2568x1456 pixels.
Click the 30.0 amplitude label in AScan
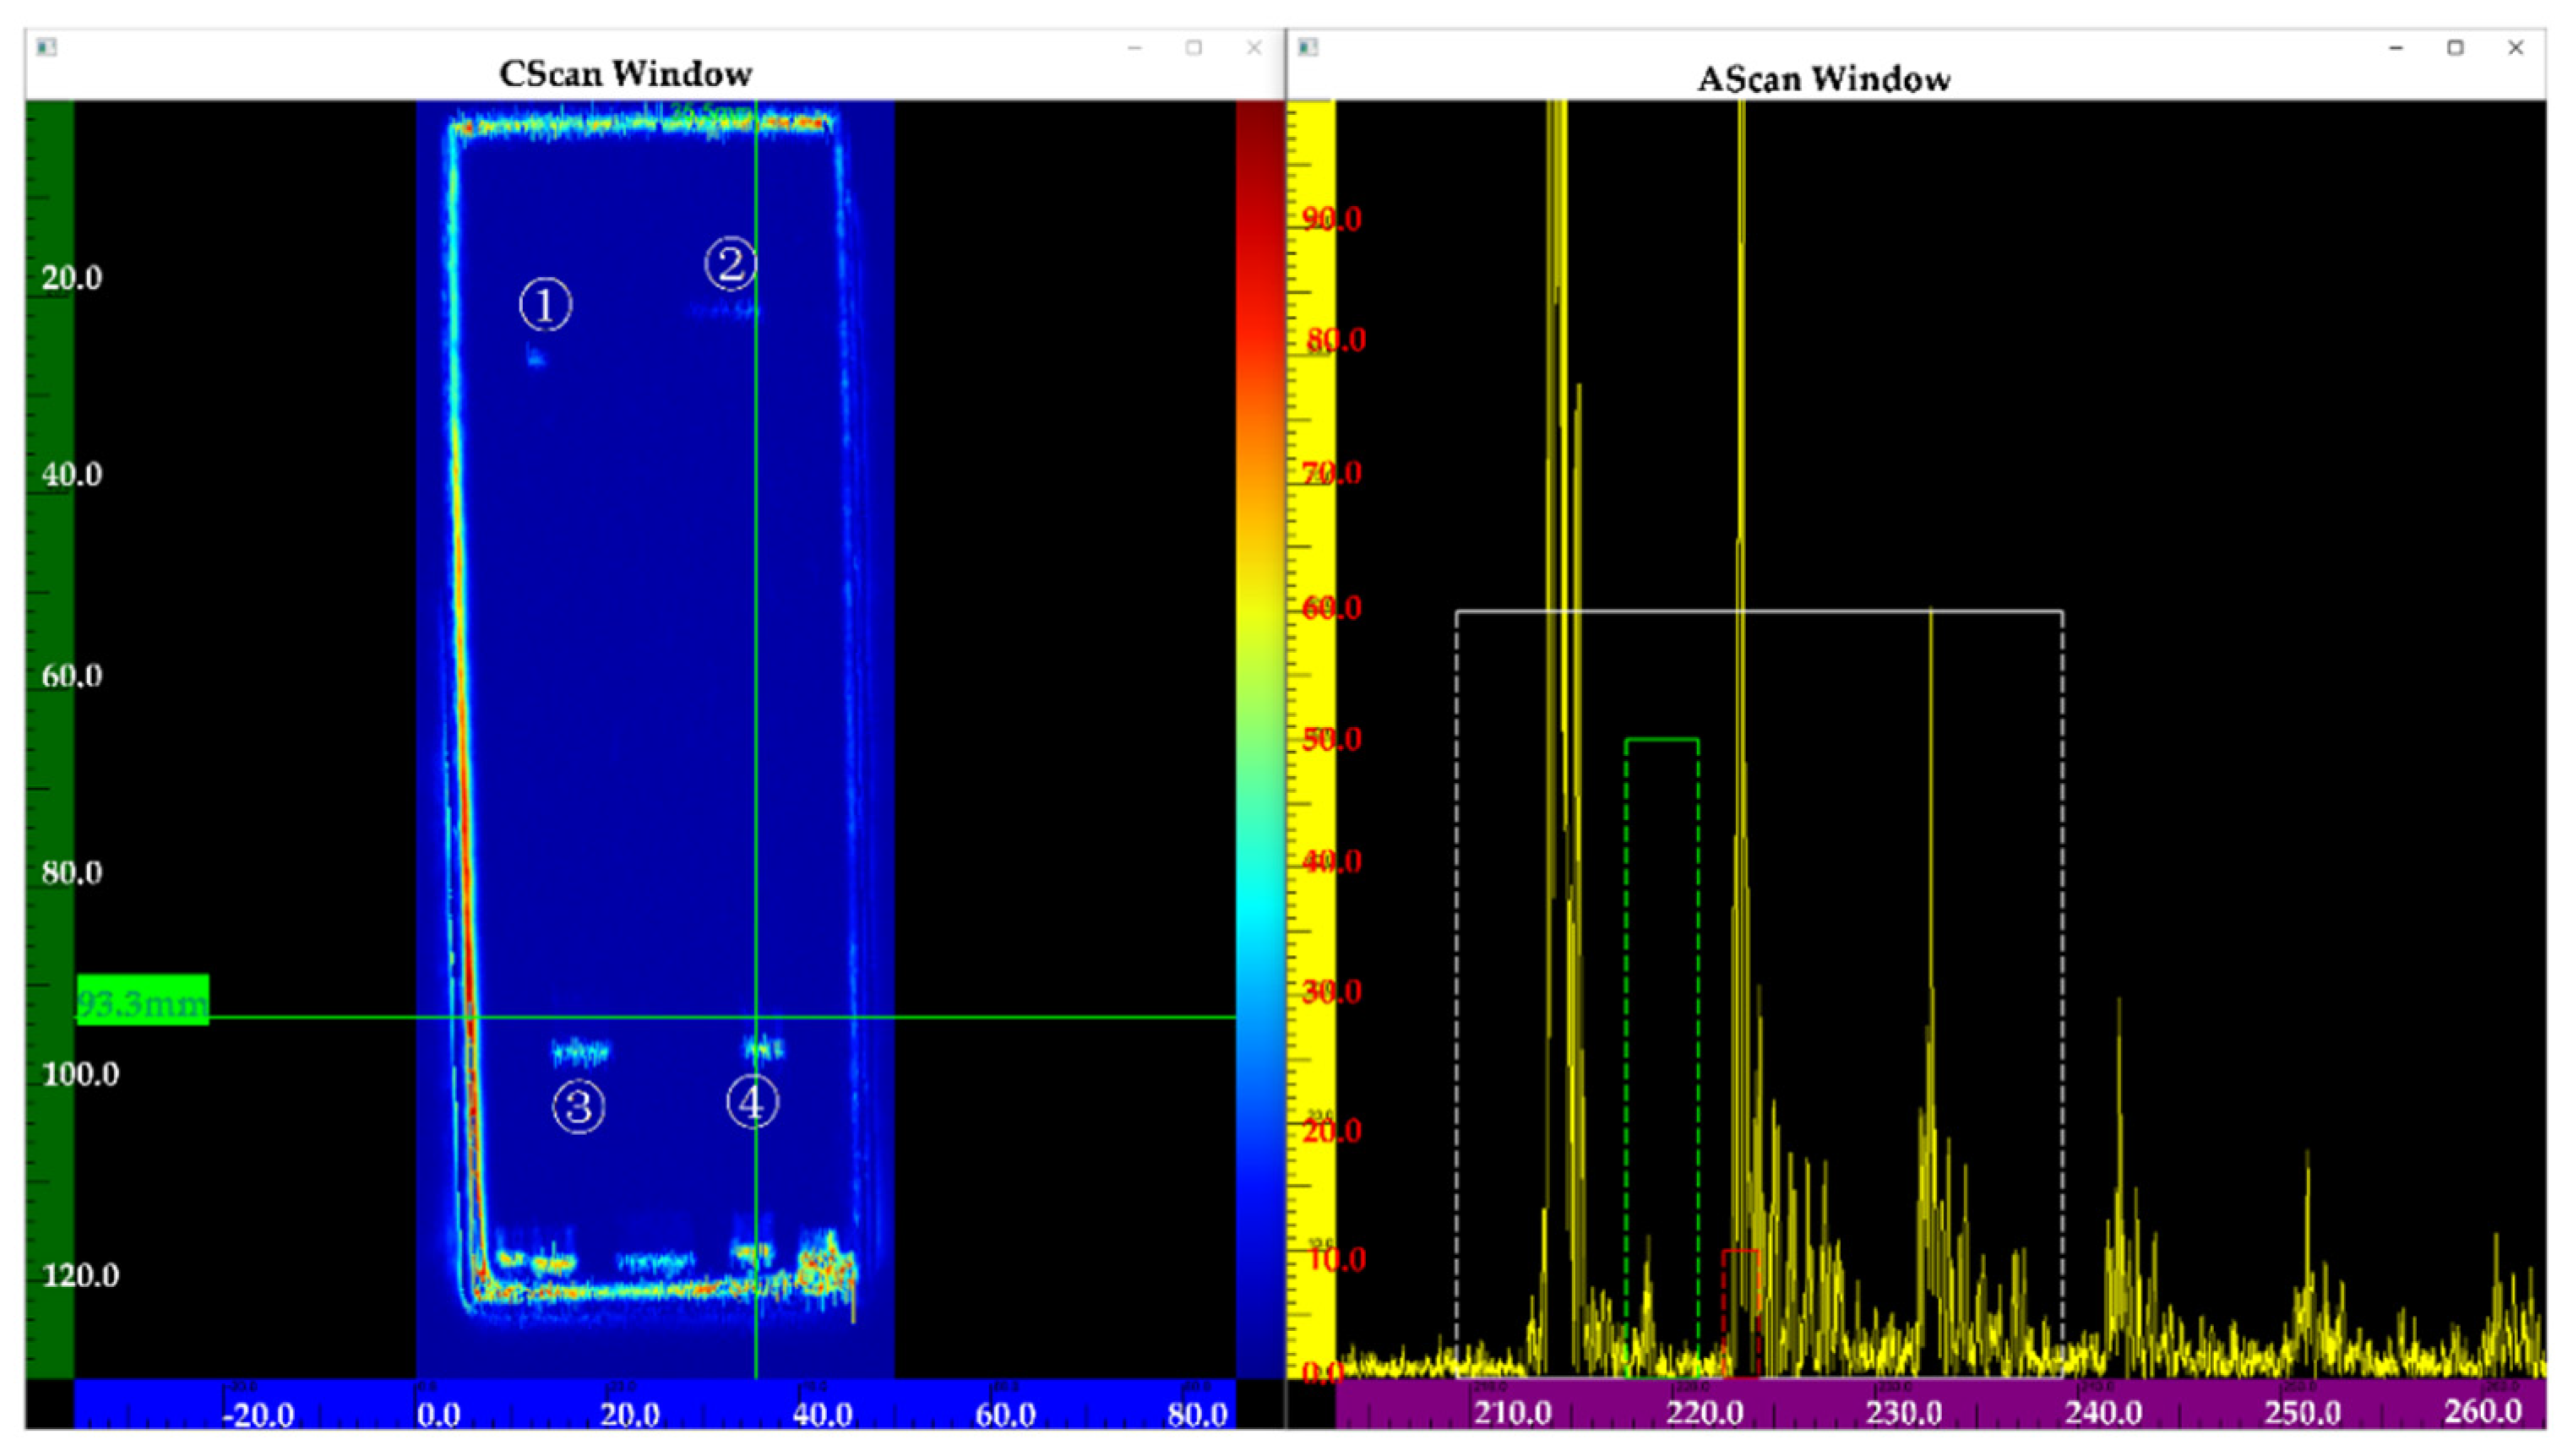pos(1333,992)
